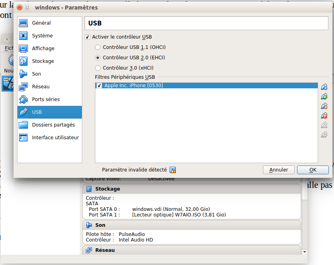
Task: Open Interface utilisateur settings in sidebar
Action: pyautogui.click(x=55, y=138)
